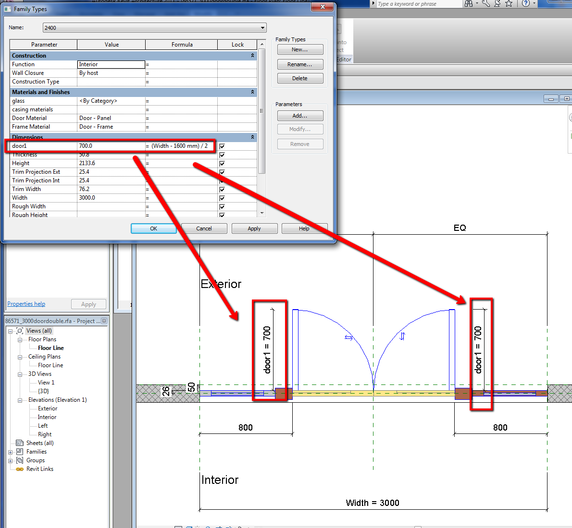Viewport: 572px width, 528px height.
Task: Click the parameter list vertical scrollbar
Action: click(262, 110)
